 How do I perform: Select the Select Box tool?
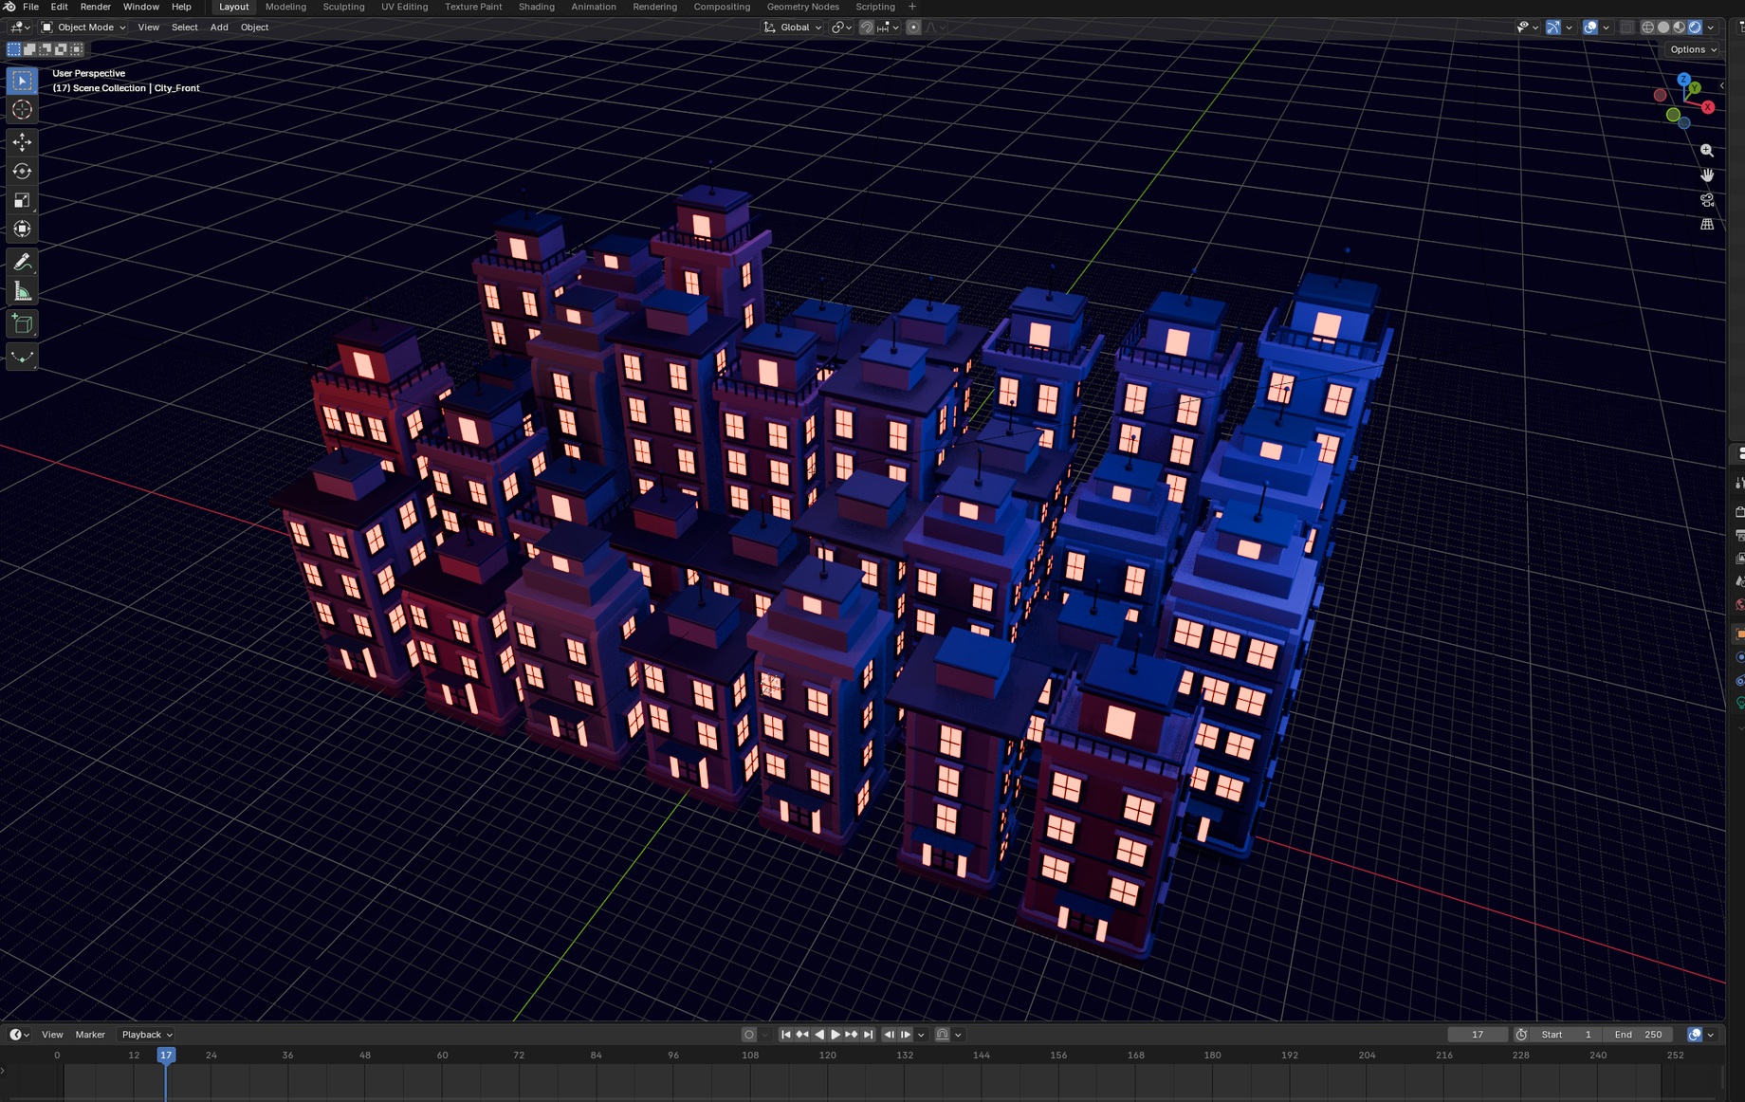coord(22,81)
